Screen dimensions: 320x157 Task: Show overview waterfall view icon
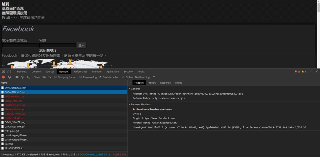50,77
